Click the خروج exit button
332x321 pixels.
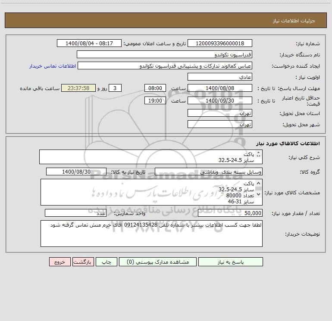click(60, 262)
